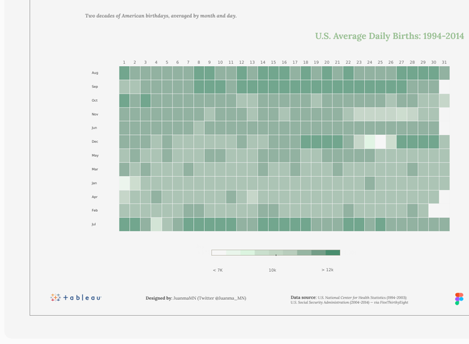Select the darkest green legend swatch
This screenshot has height=344, width=469.
pos(332,252)
